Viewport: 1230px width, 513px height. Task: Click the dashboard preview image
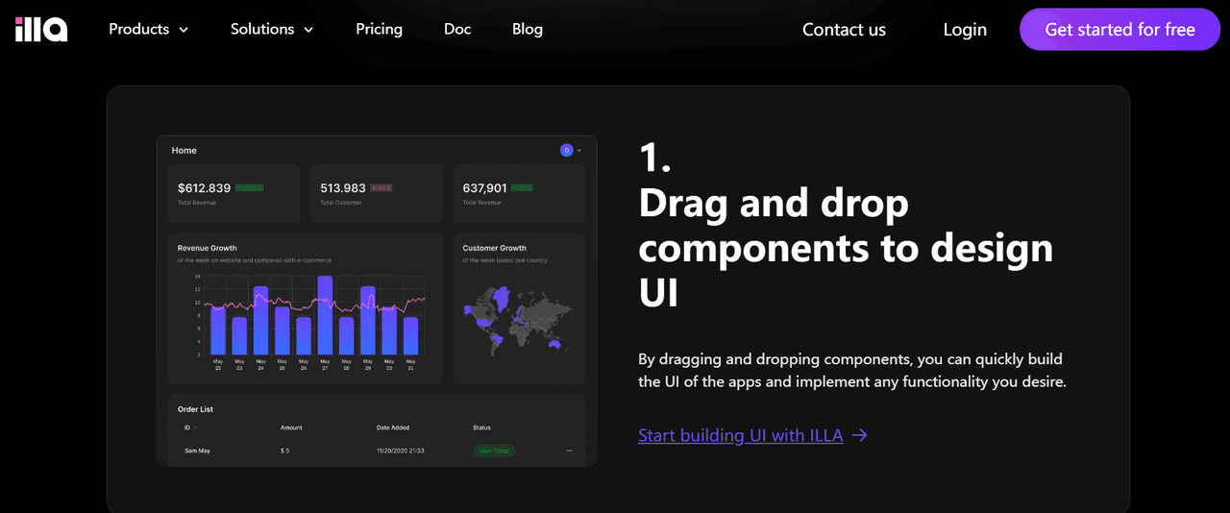coord(377,301)
